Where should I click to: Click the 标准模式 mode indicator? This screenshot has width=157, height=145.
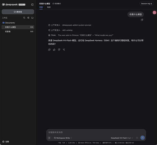coord(57,4)
